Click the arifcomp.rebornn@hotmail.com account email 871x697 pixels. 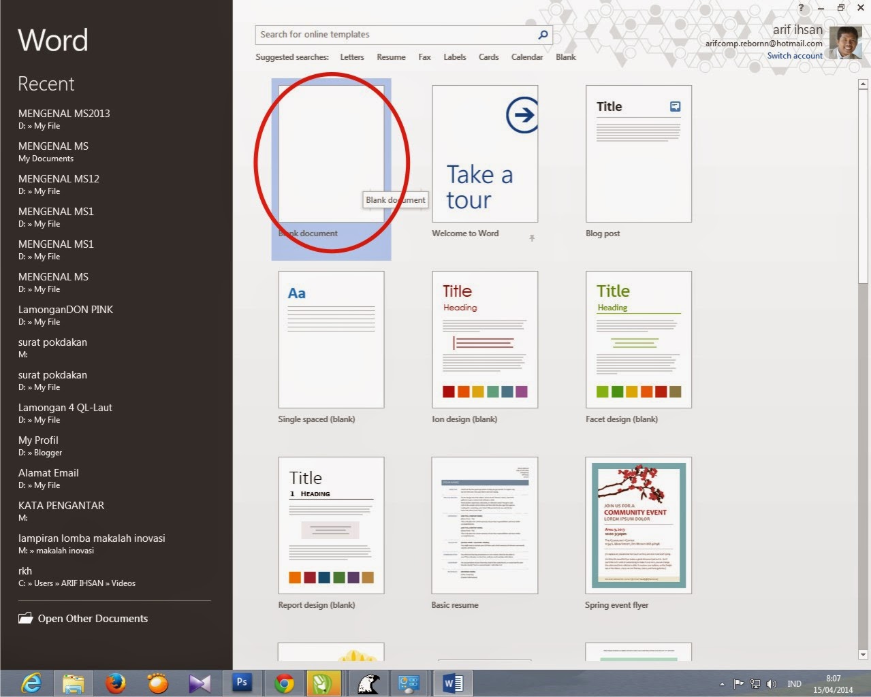(x=763, y=44)
